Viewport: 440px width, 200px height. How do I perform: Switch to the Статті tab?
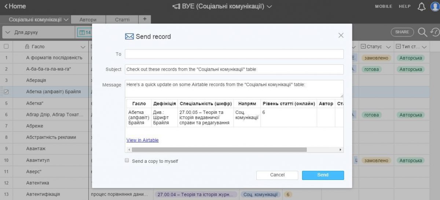coord(122,20)
